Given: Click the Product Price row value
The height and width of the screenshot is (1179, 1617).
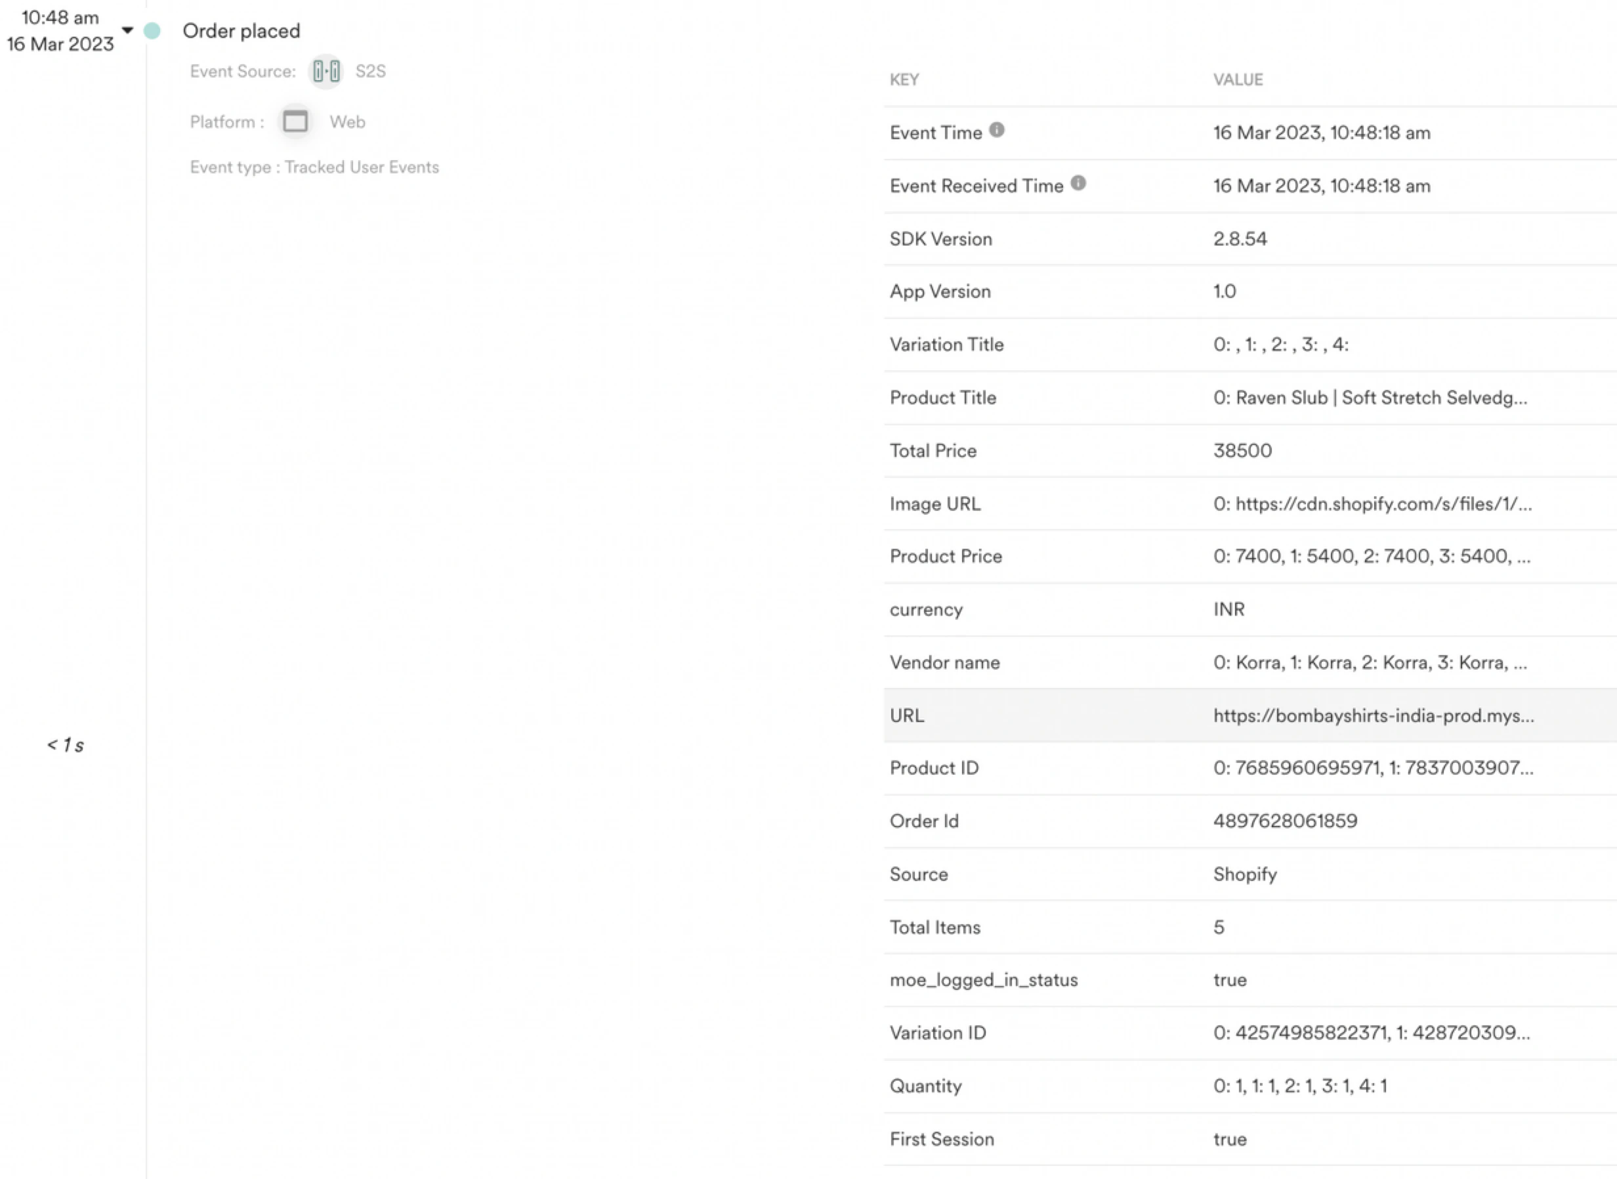Looking at the screenshot, I should [1371, 556].
